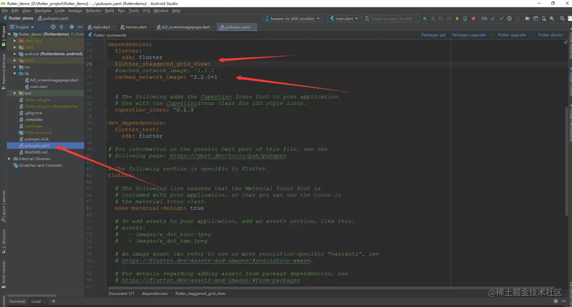
Task: Fold the dependencies block in editor gutter
Action: click(x=106, y=44)
